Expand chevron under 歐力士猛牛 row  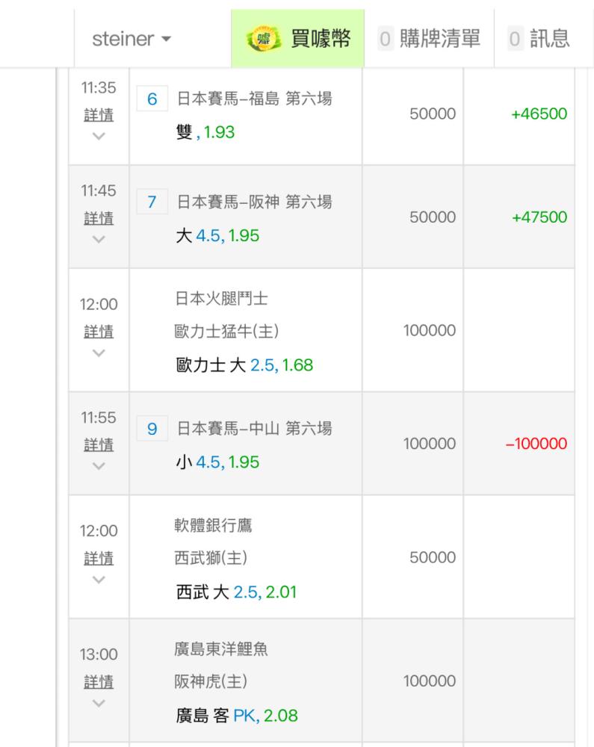click(x=99, y=353)
